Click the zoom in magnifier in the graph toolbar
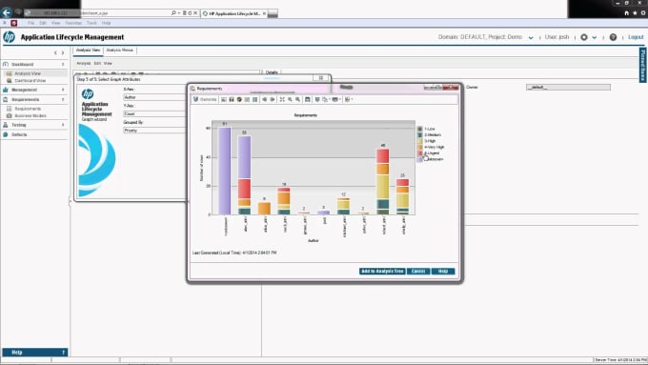 pos(290,100)
